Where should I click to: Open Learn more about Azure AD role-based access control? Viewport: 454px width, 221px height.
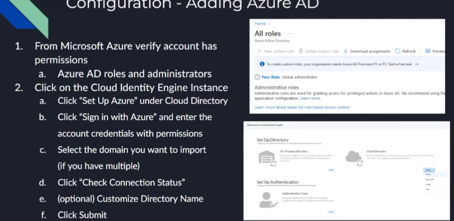point(302,107)
